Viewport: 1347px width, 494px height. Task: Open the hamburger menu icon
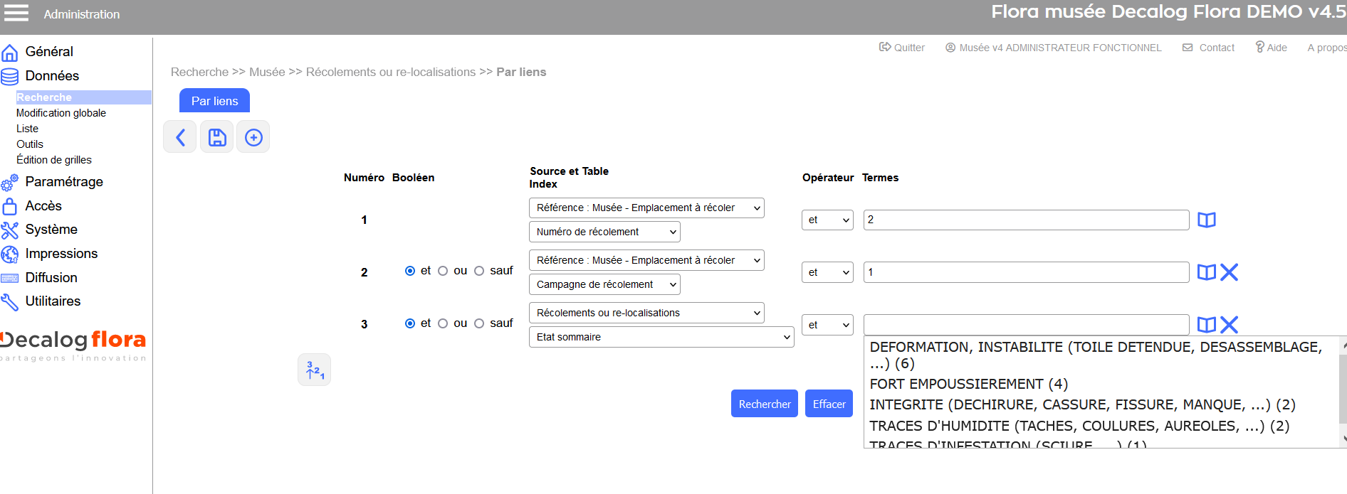click(x=16, y=14)
